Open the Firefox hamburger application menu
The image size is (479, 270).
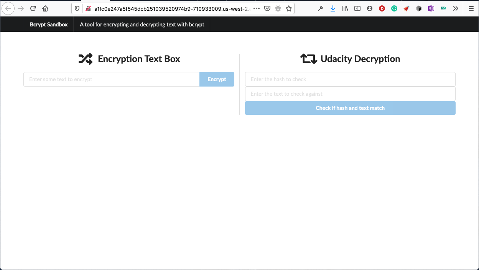pyautogui.click(x=471, y=8)
